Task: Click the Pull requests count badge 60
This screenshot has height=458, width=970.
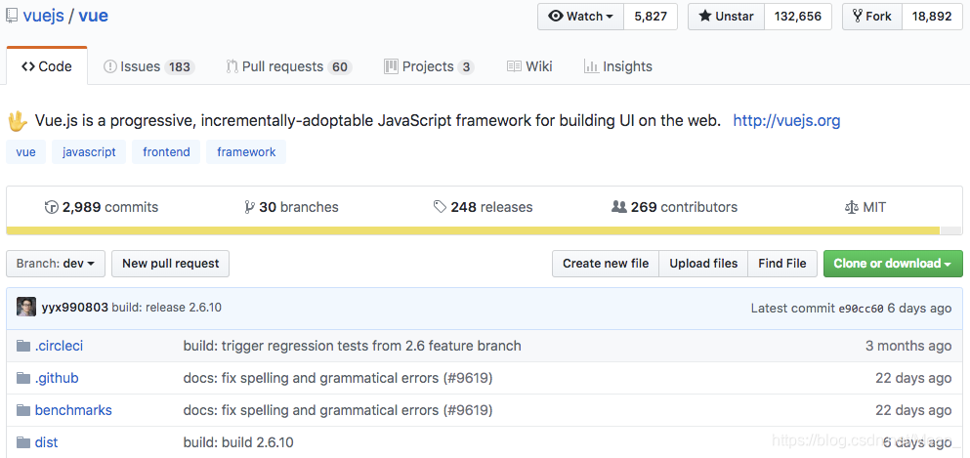Action: click(340, 66)
